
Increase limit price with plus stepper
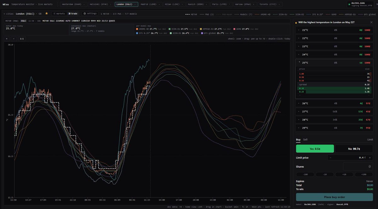(370, 157)
